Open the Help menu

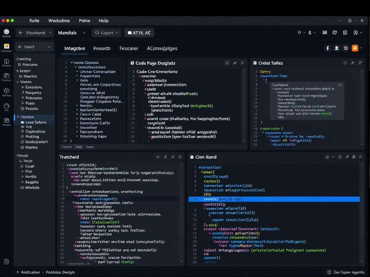click(x=103, y=21)
